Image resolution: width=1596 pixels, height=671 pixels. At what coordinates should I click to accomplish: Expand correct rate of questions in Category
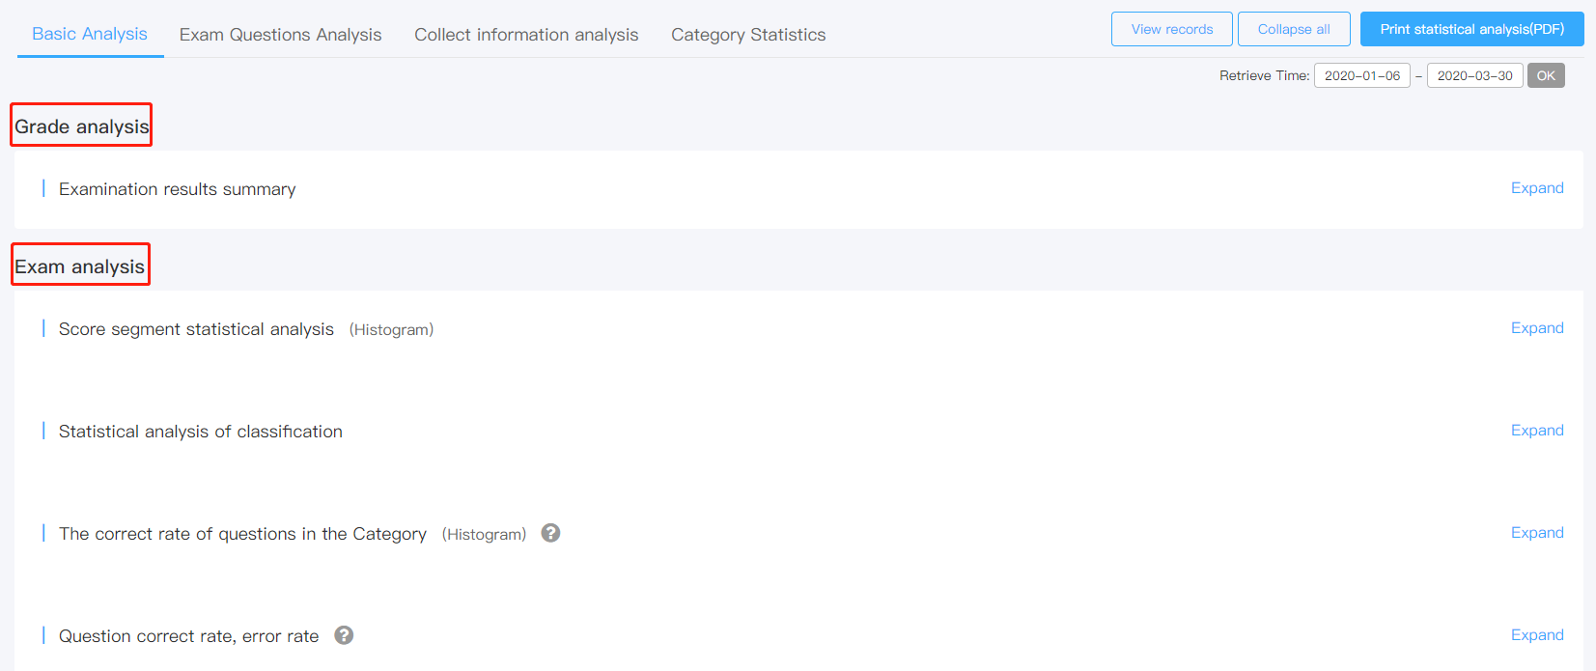(x=1537, y=533)
